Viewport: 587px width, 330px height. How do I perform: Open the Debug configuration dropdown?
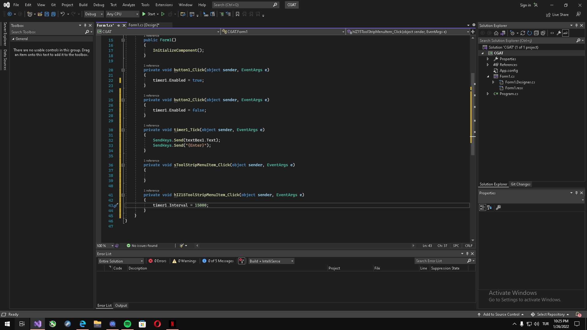94,14
